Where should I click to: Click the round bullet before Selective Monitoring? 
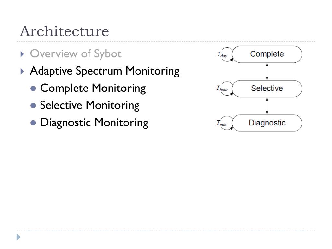tap(33, 106)
